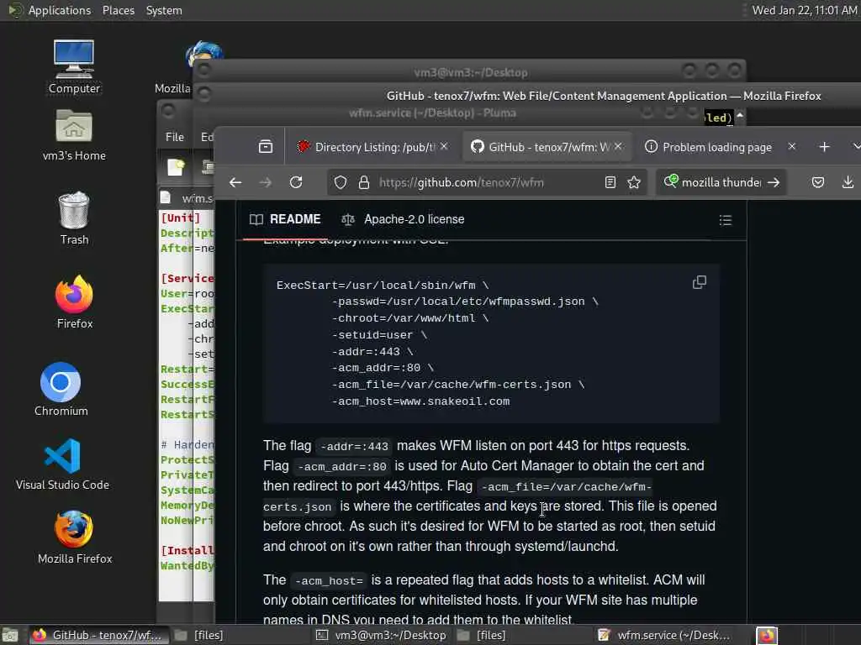
Task: Open vm3's Home folder icon
Action: (74, 135)
